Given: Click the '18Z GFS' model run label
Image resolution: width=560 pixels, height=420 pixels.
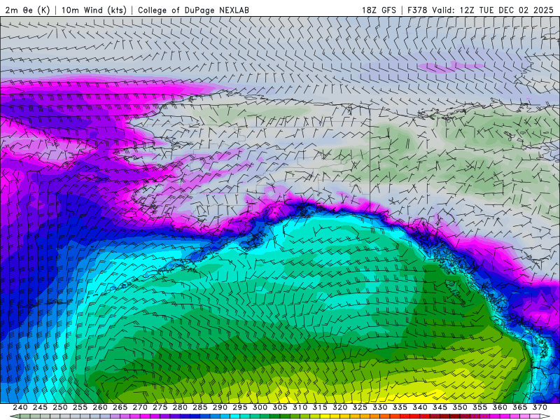Looking at the screenshot, I should pos(379,10).
